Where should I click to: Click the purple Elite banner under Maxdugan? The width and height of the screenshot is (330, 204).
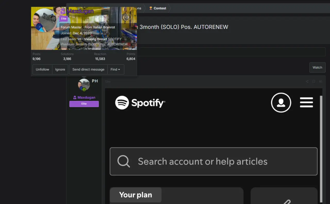tap(84, 104)
